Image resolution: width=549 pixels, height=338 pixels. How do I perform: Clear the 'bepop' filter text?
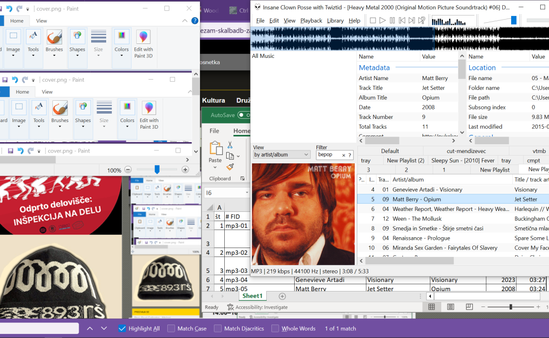[343, 155]
